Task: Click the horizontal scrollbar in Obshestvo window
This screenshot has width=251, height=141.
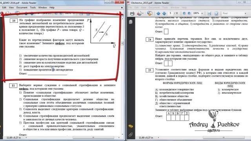Action: (224, 137)
